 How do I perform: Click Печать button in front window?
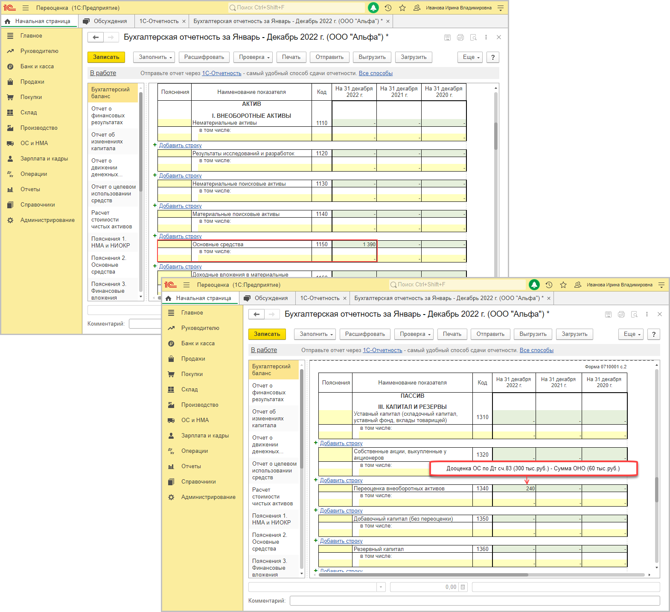pyautogui.click(x=452, y=334)
